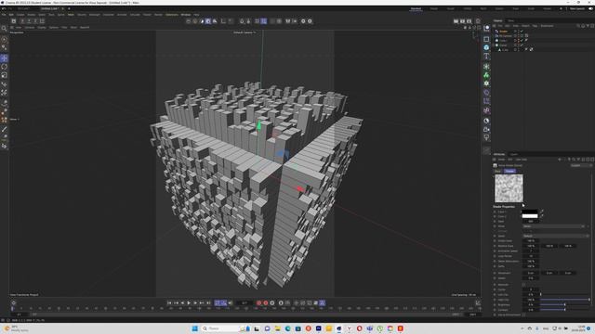Viewport: 595px width, 334px height.
Task: Click the green generator icon in right palette
Action: 486,75
